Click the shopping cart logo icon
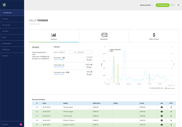182x127 pixels. (x=4, y=5)
